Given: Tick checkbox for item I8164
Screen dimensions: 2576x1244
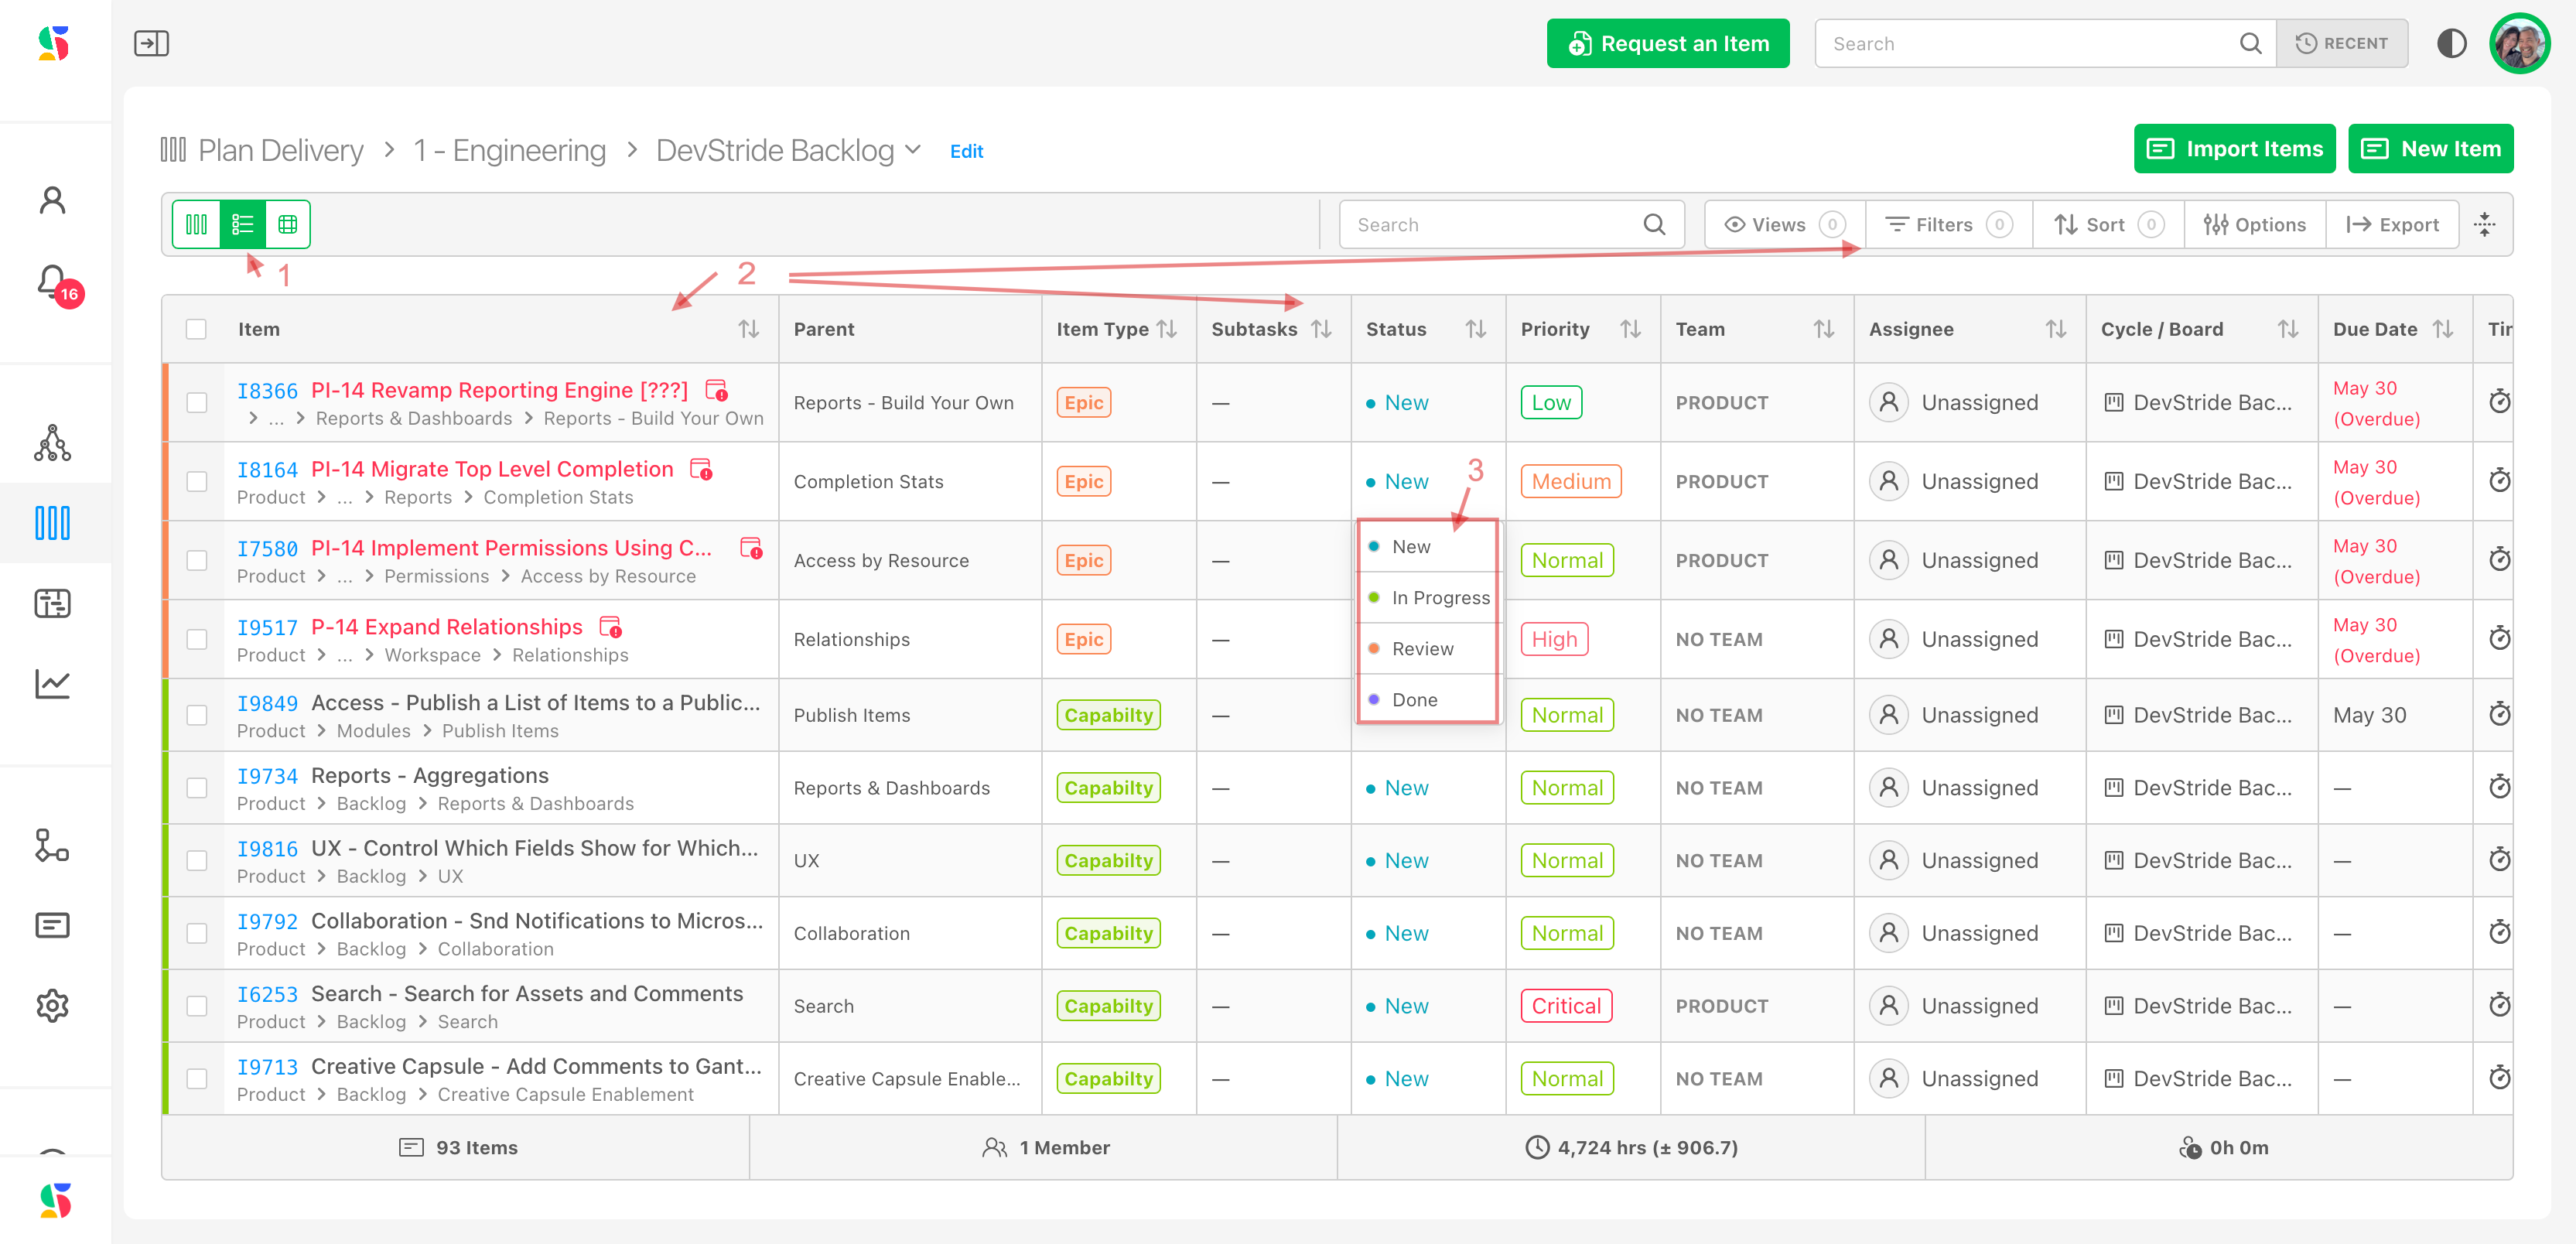Looking at the screenshot, I should (197, 481).
